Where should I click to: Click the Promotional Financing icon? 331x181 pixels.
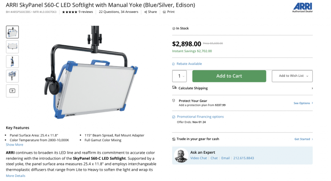(174, 117)
